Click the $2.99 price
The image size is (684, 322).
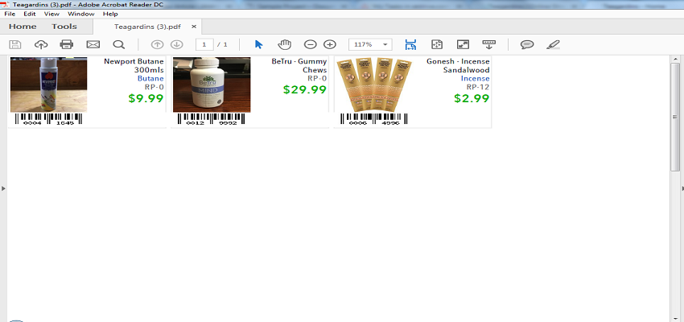(472, 98)
